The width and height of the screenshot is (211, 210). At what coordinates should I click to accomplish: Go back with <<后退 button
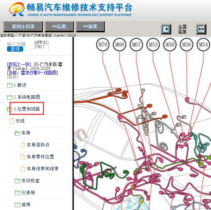pyautogui.click(x=59, y=26)
